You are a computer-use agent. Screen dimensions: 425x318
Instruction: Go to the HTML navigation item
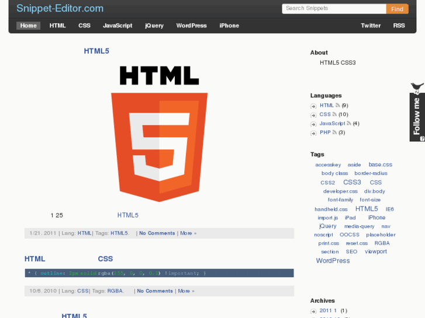pos(57,26)
